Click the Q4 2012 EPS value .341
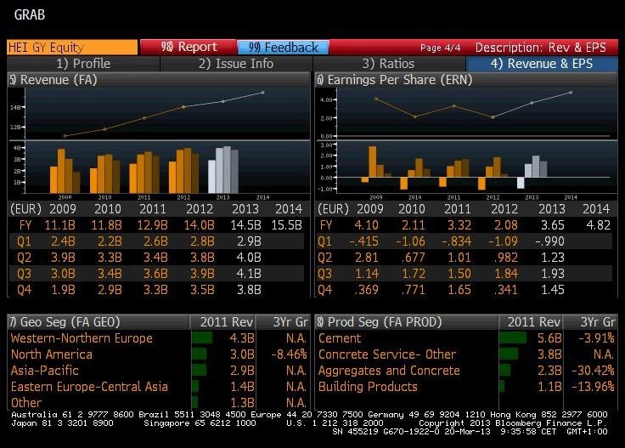The height and width of the screenshot is (448, 625). [x=507, y=290]
